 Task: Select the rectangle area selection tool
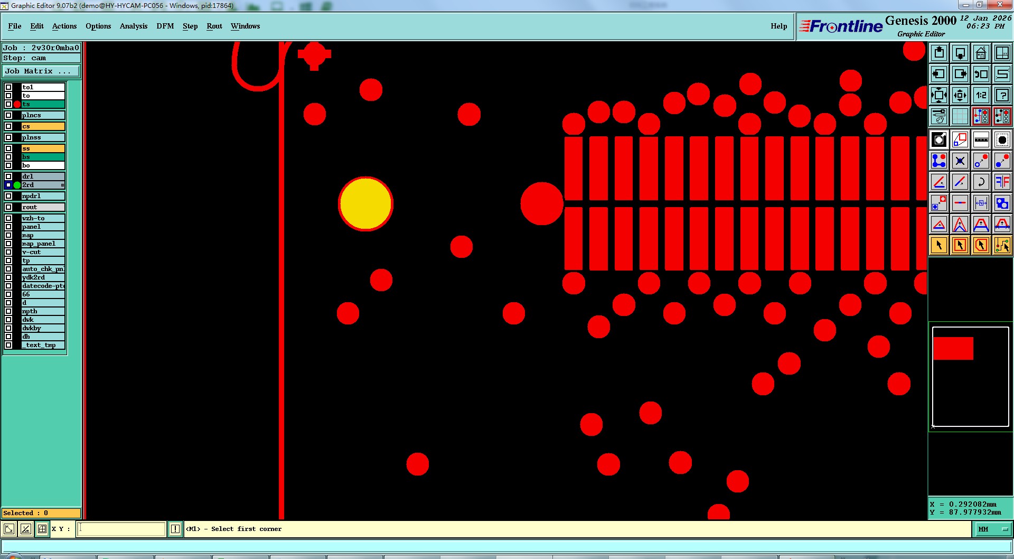[960, 245]
